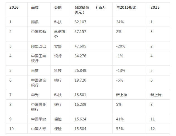The height and width of the screenshot is (136, 176).
Task: Select the value 34,276
Action: click(80, 56)
